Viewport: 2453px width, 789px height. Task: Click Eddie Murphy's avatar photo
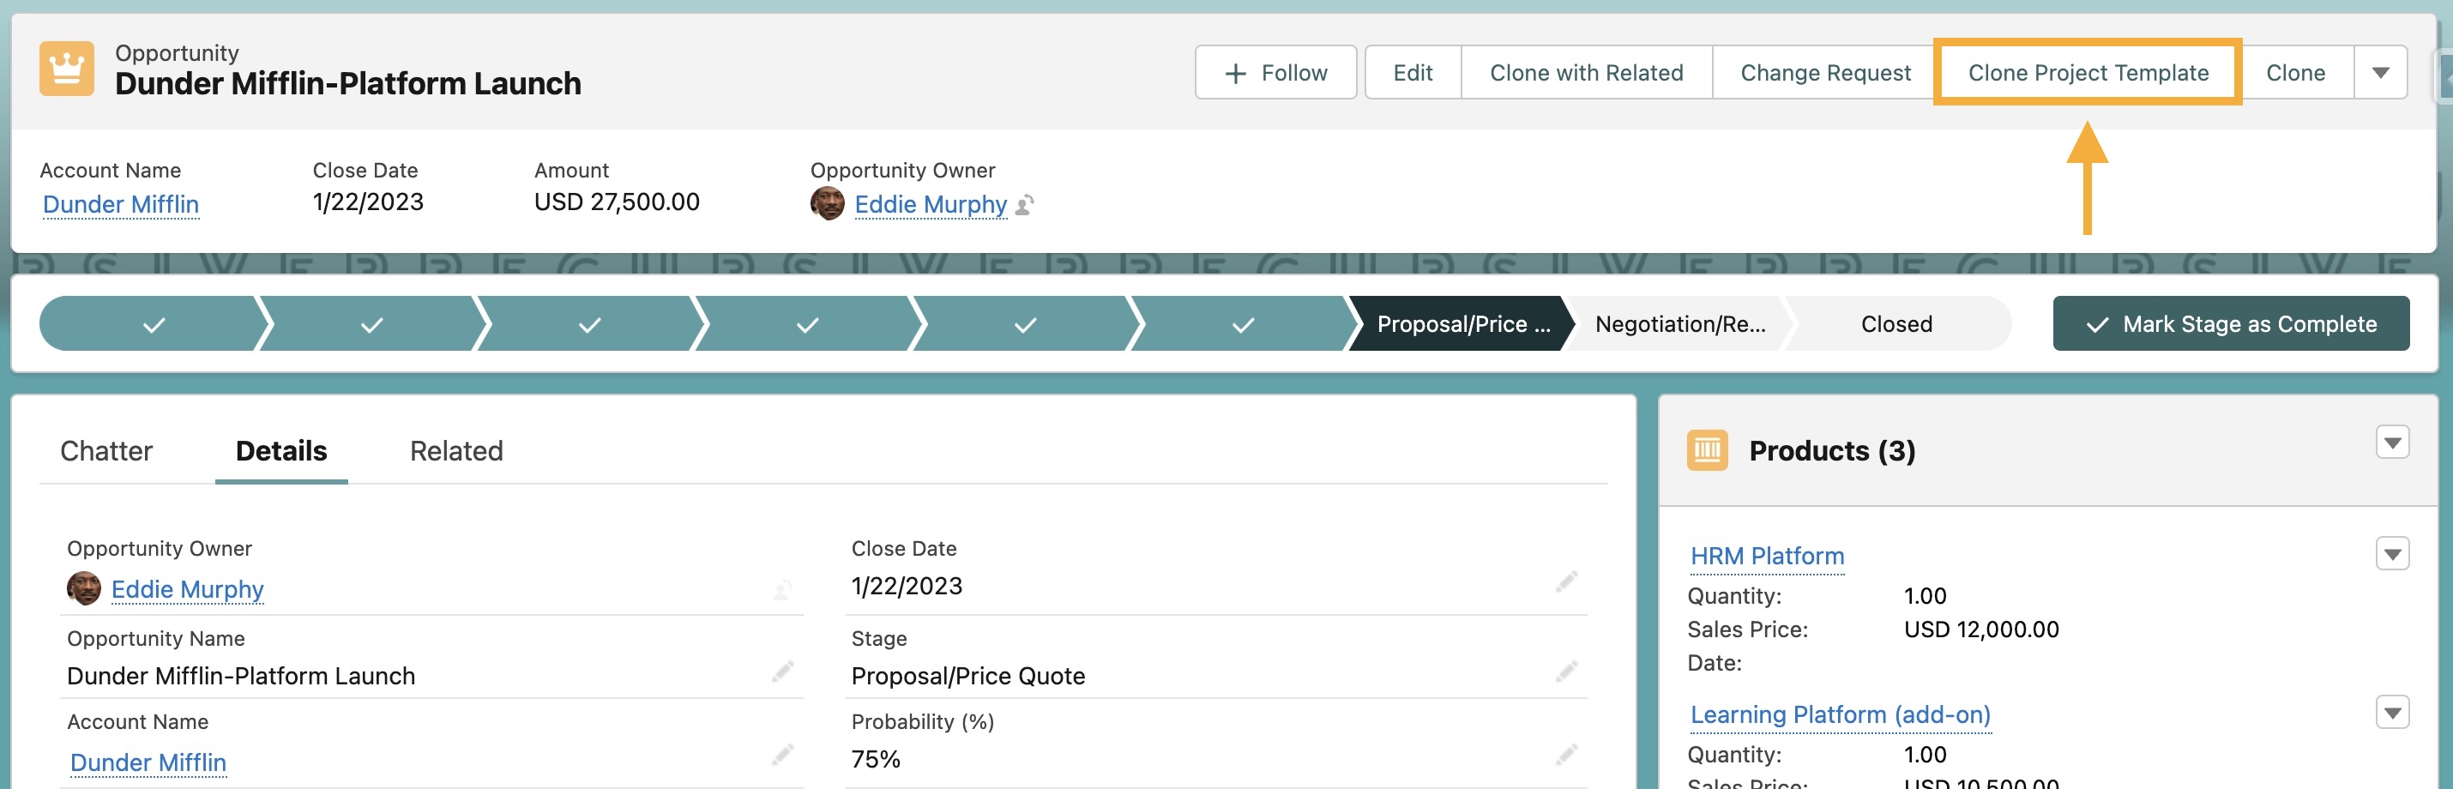click(826, 202)
